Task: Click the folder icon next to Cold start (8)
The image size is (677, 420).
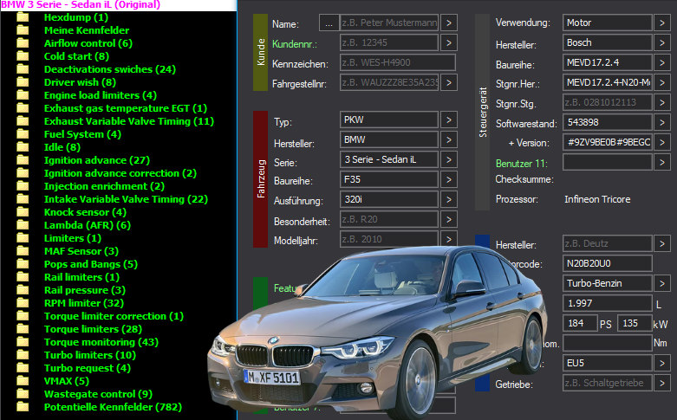Action: click(23, 56)
